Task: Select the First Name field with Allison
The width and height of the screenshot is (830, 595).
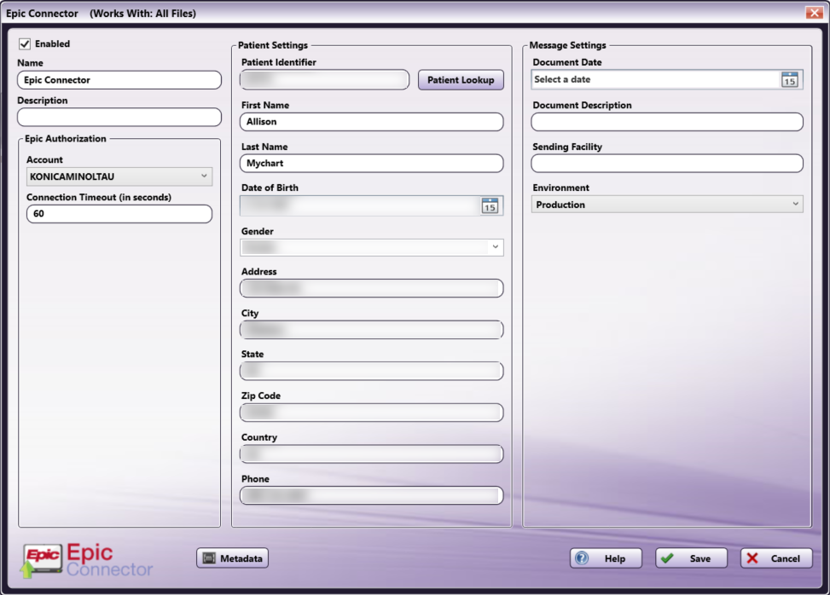Action: point(372,122)
